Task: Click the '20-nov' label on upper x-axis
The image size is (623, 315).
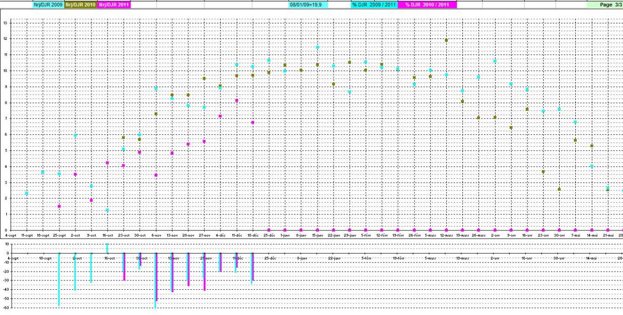Action: 188,235
